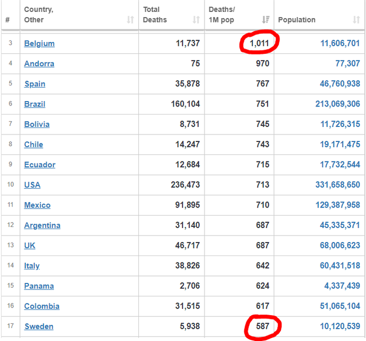The image size is (366, 341).
Task: Open the UK country link
Action: 30,246
